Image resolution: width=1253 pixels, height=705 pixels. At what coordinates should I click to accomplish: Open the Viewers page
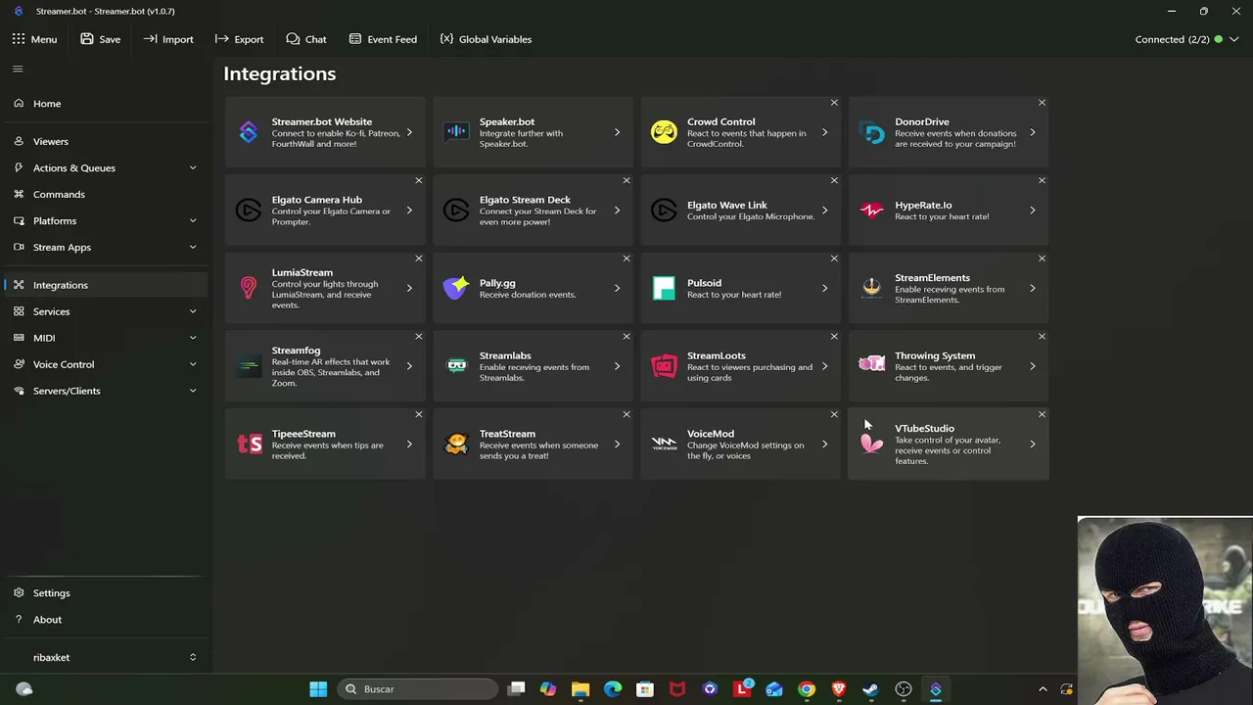point(106,142)
